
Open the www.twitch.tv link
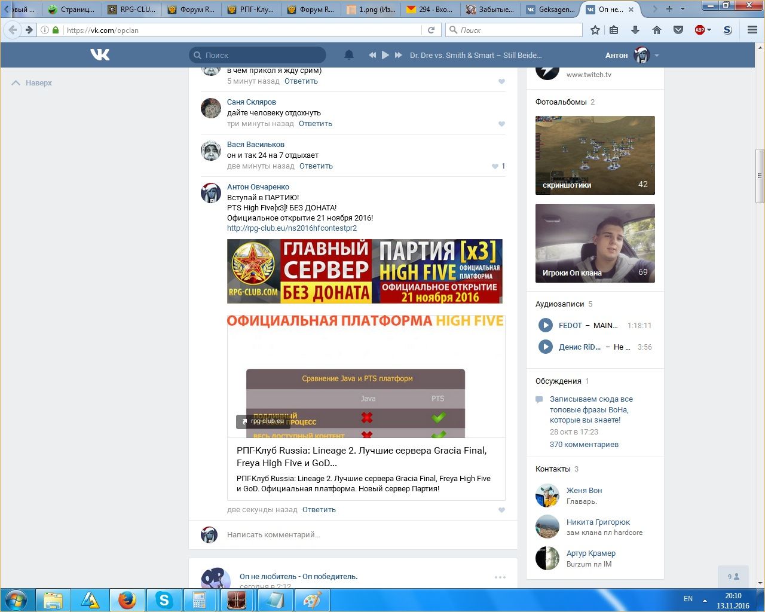(x=589, y=75)
